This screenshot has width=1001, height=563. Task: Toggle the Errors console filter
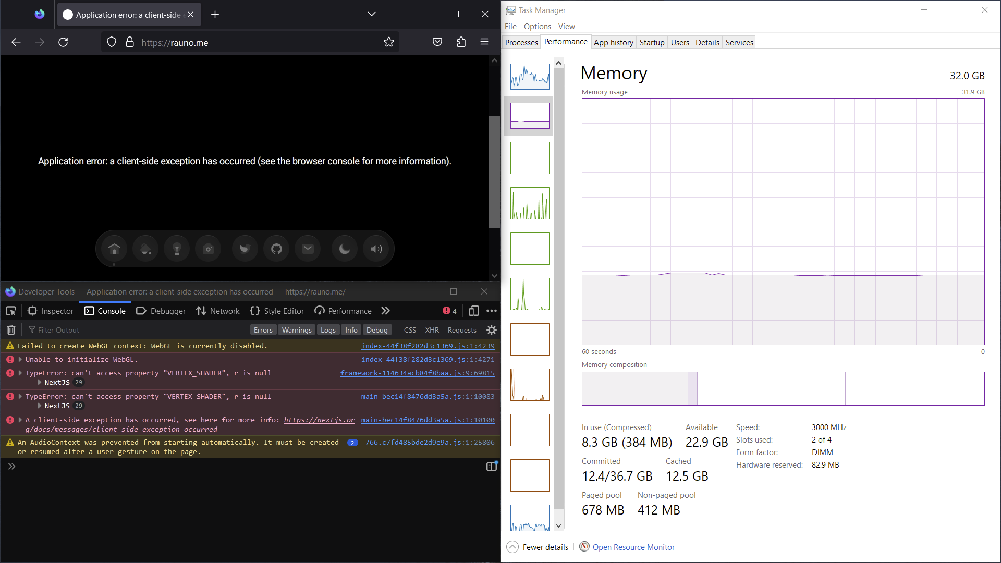click(263, 329)
